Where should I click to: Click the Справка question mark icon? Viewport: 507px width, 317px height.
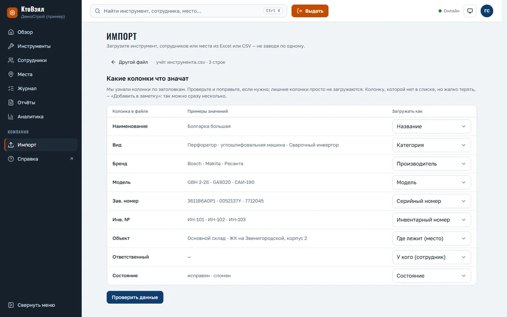(11, 159)
